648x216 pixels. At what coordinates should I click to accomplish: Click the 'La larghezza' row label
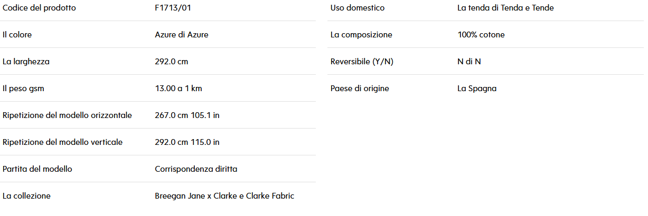click(x=26, y=62)
